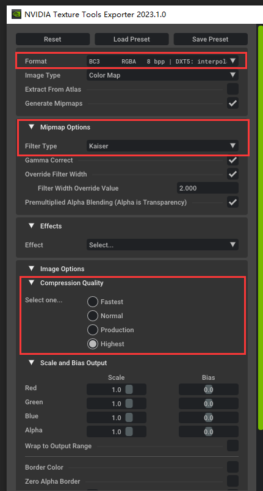The image size is (263, 491).
Task: Collapse the Image Options section
Action: pos(31,269)
